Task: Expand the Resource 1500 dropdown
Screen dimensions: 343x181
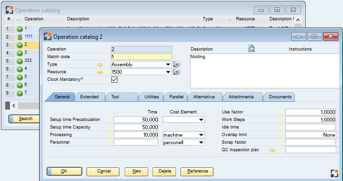Action: point(168,72)
